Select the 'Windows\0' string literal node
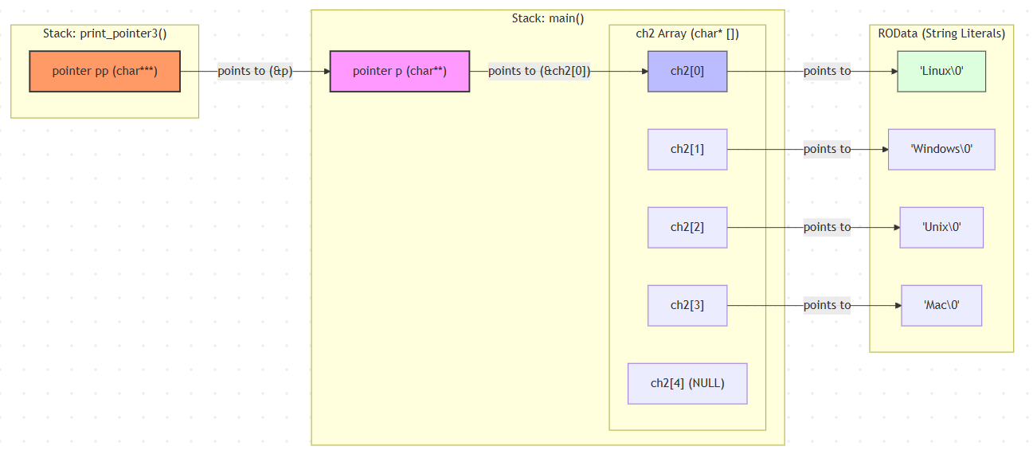 941,150
